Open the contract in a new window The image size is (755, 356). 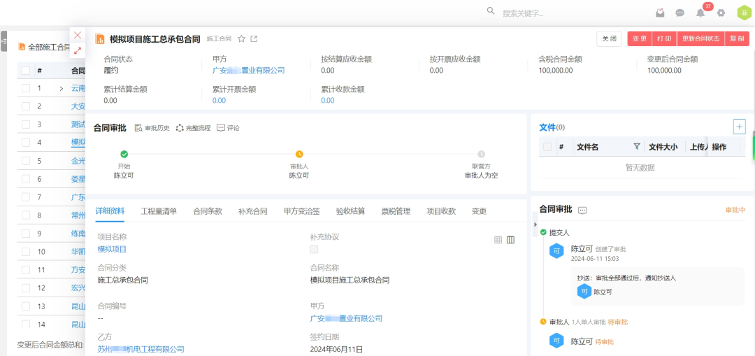(254, 39)
